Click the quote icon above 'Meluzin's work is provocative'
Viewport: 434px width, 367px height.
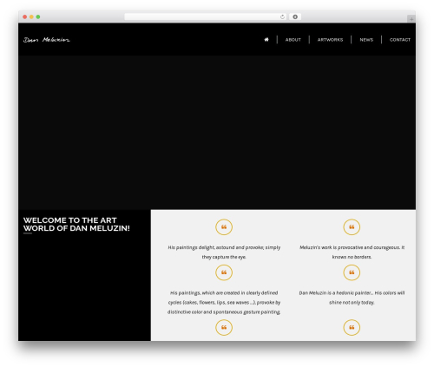click(352, 227)
